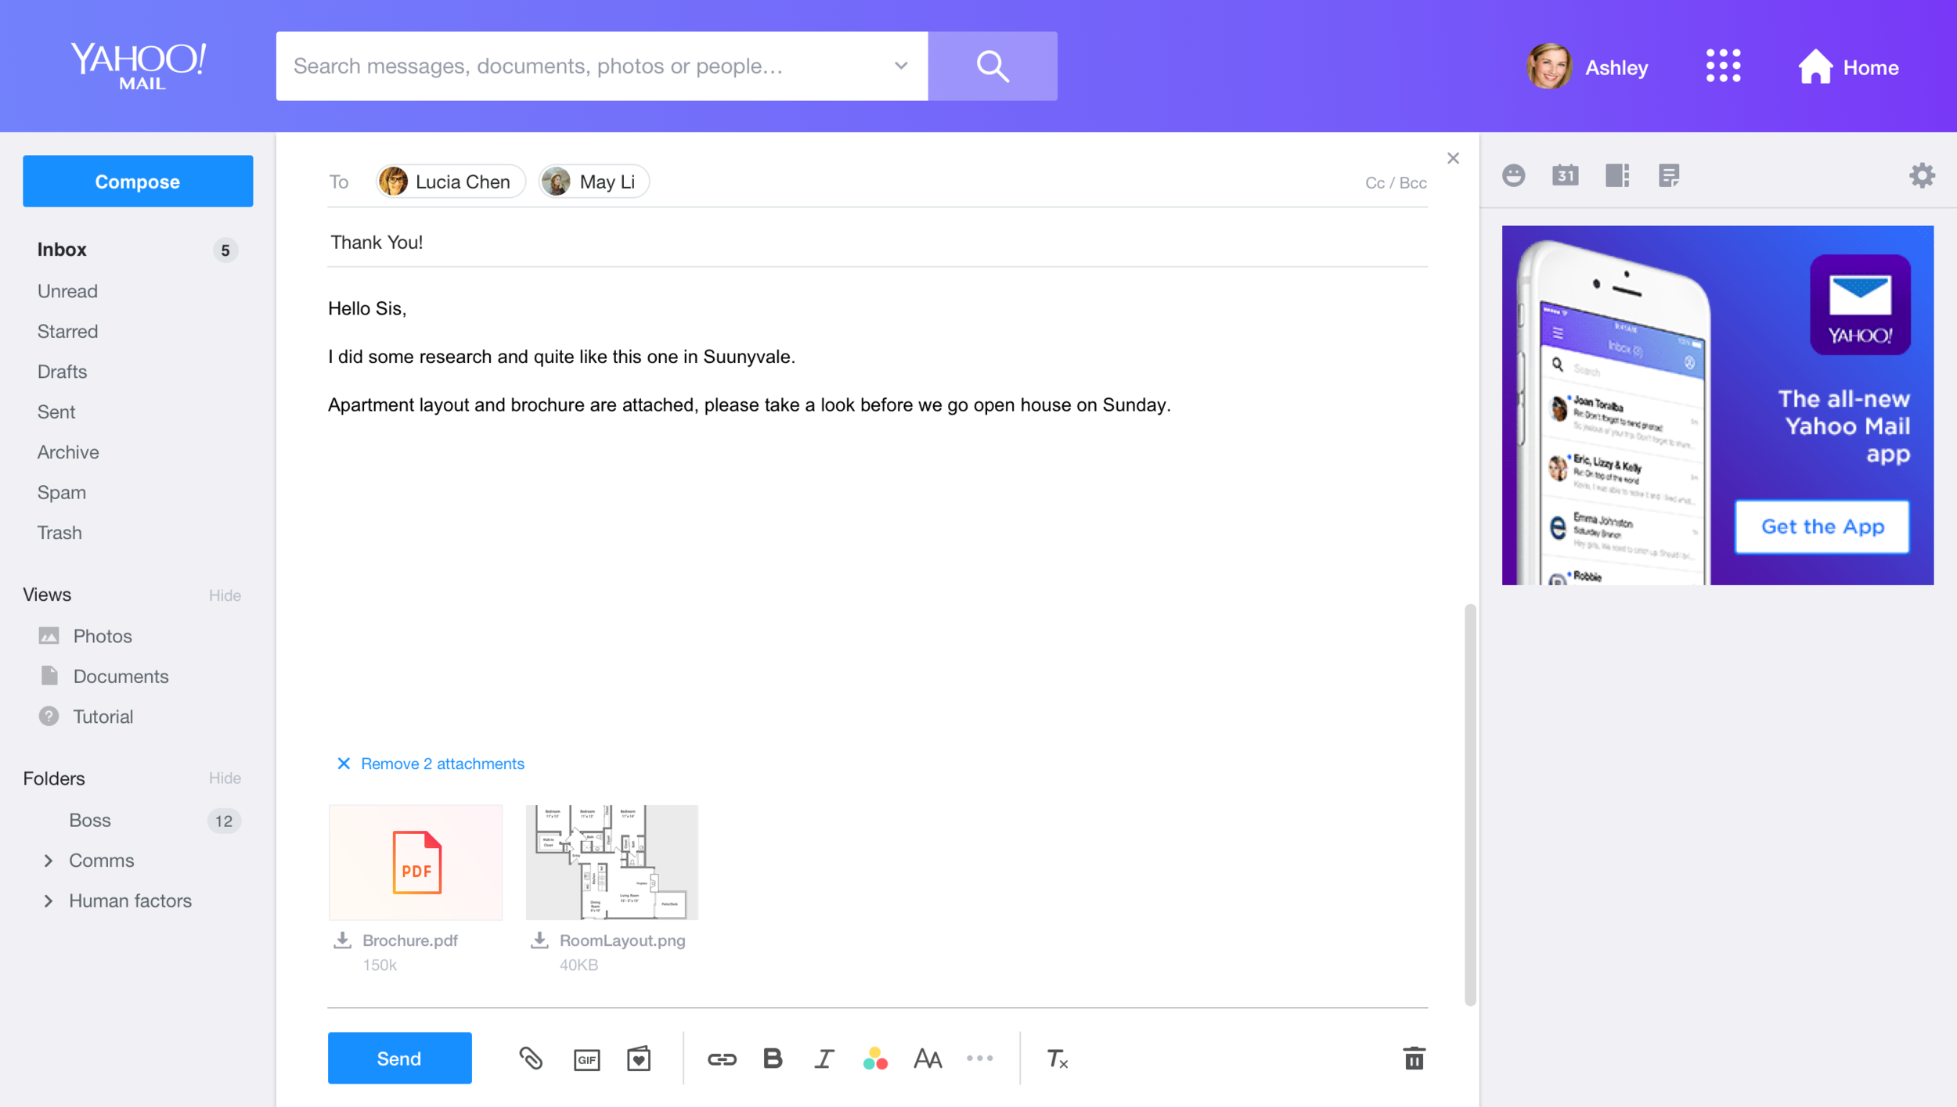Open the search box dropdown arrow
The width and height of the screenshot is (1957, 1107).
click(x=901, y=66)
